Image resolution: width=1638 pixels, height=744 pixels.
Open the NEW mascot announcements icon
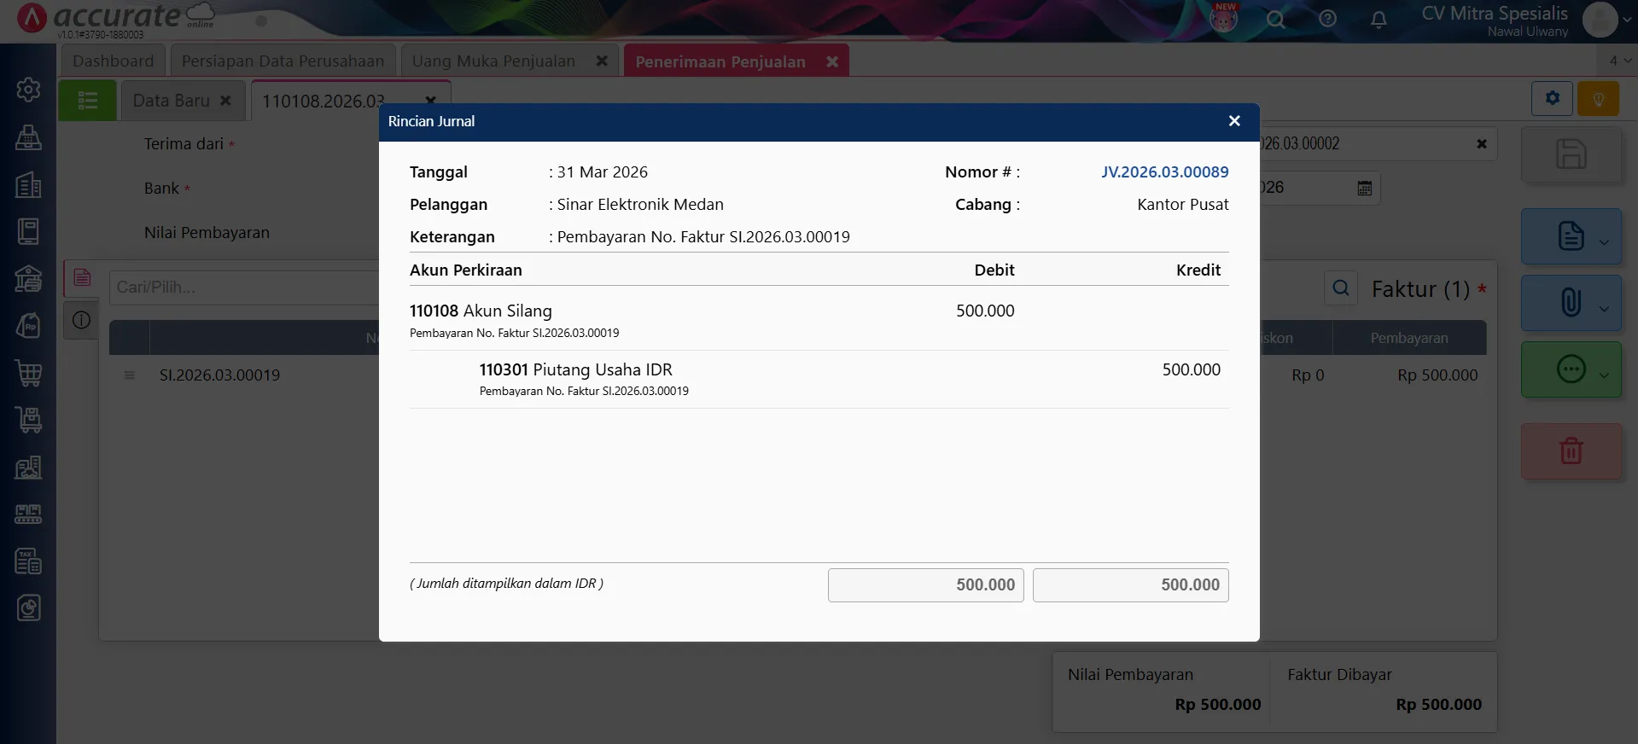(1224, 18)
